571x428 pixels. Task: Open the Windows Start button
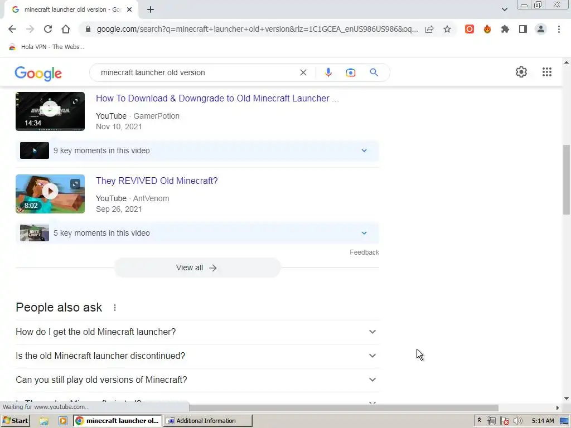coord(15,421)
